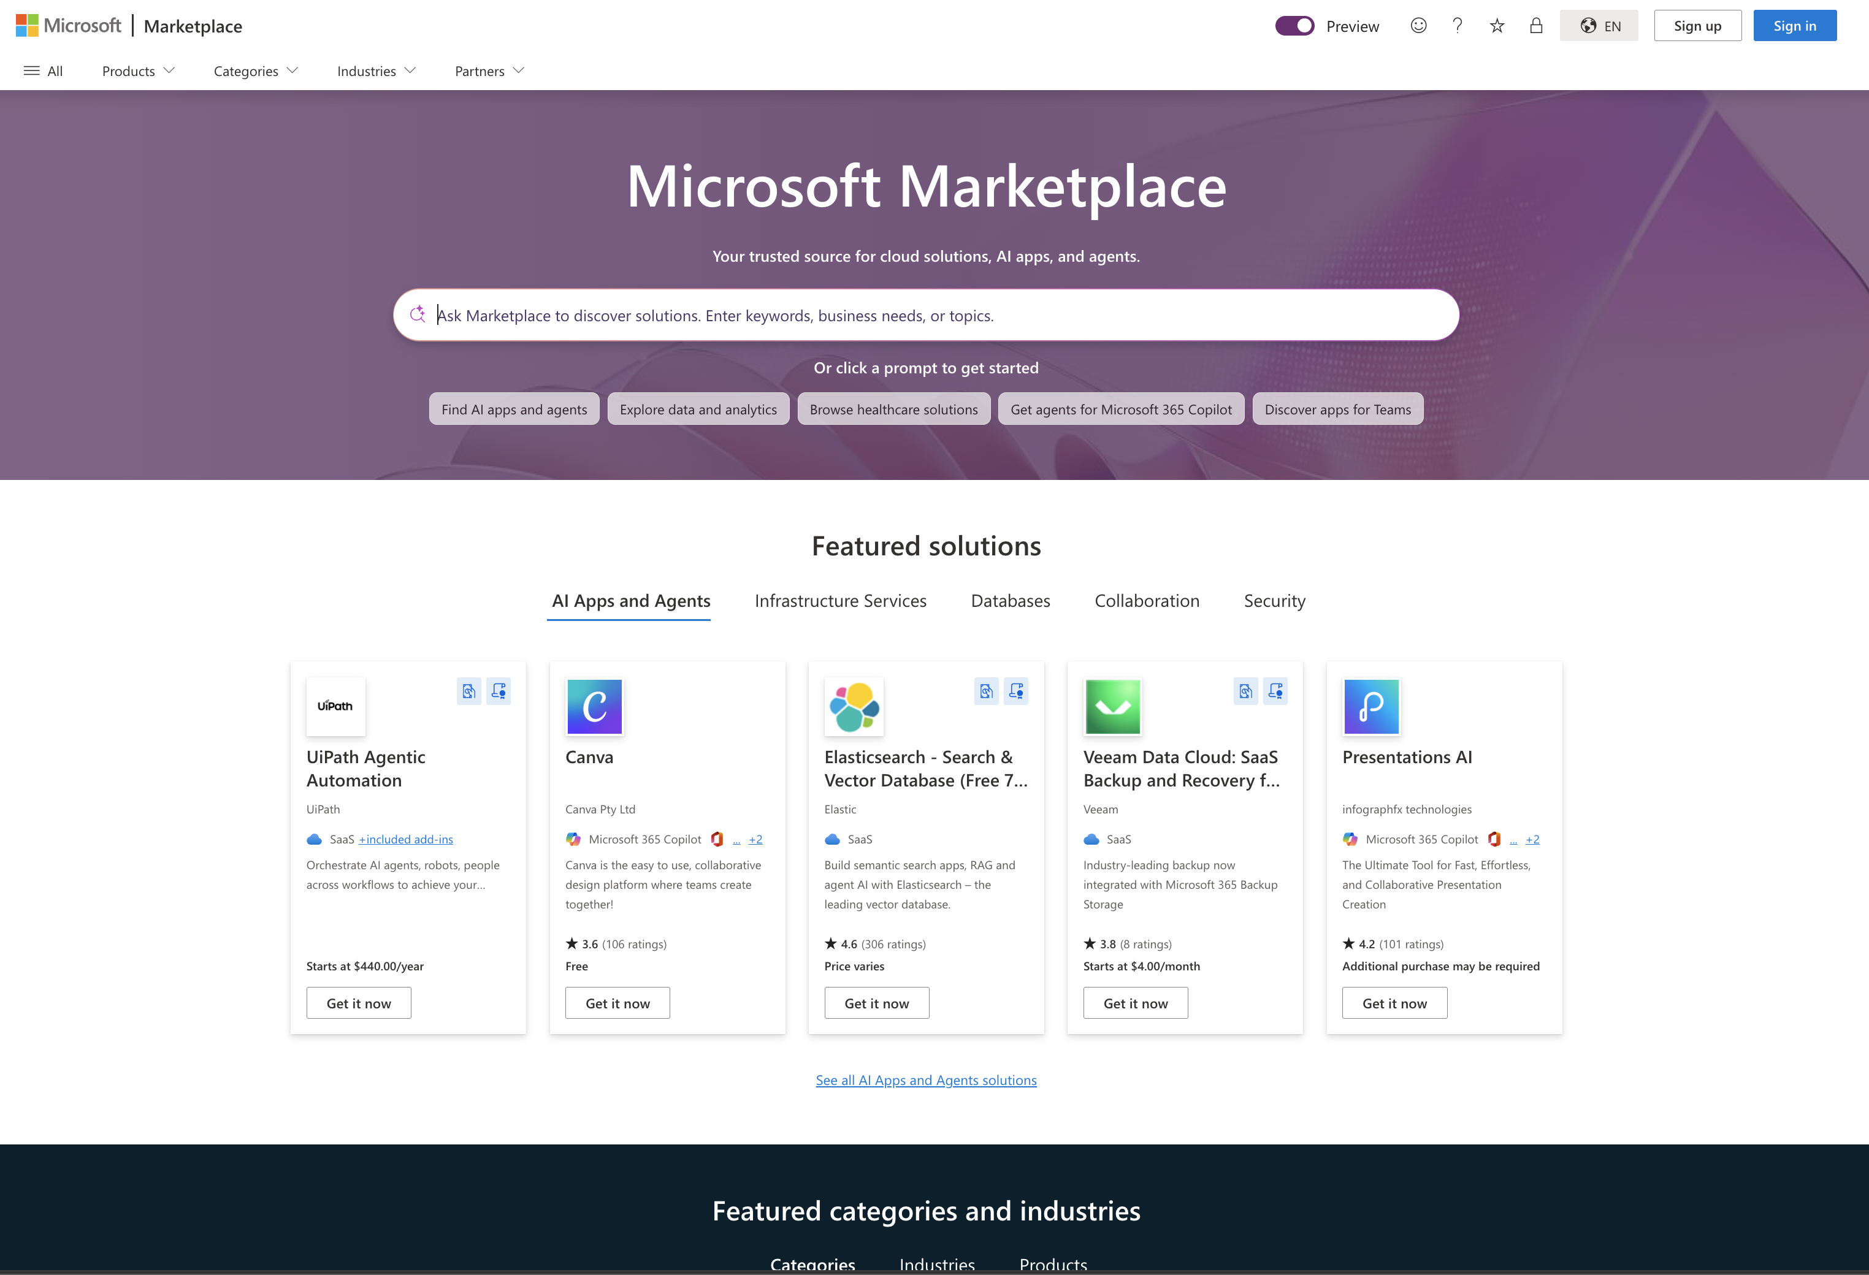1869x1275 pixels.
Task: Click the Sign in button
Action: tap(1795, 26)
